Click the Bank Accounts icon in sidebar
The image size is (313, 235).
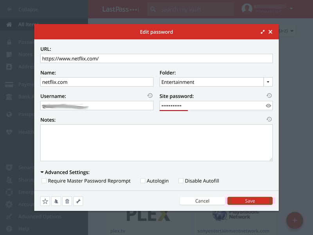(9, 97)
